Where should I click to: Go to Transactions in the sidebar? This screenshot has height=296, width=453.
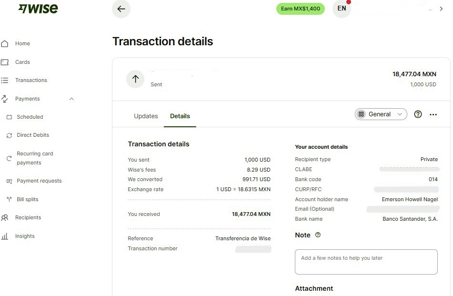31,80
